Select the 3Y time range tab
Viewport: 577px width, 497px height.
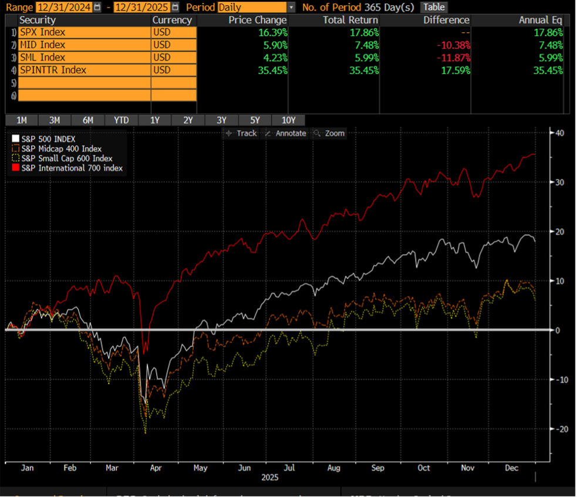(x=221, y=120)
